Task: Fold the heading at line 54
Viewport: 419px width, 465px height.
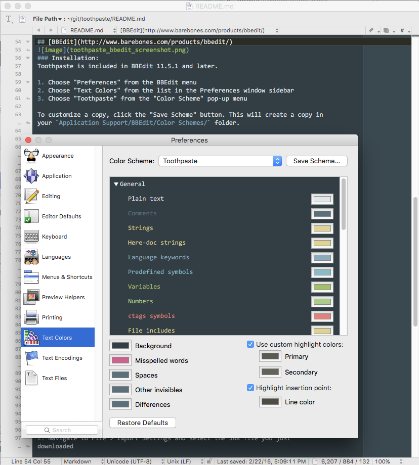Action: [28, 42]
